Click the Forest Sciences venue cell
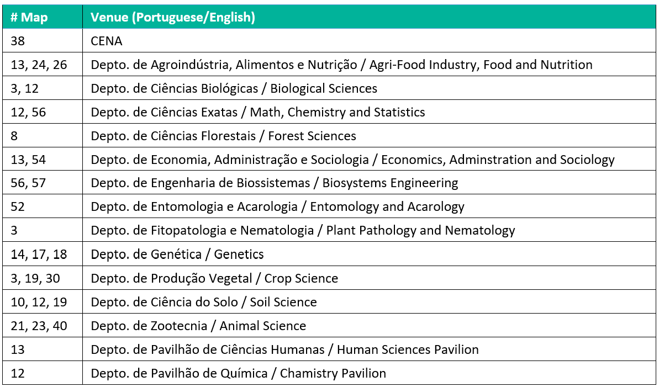This screenshot has width=659, height=387. [224, 136]
